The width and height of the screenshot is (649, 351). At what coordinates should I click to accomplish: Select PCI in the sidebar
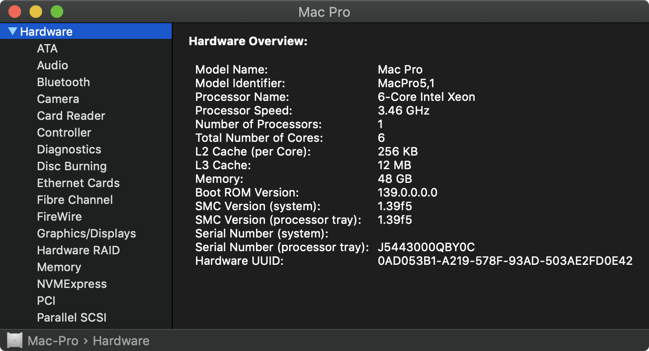(46, 301)
